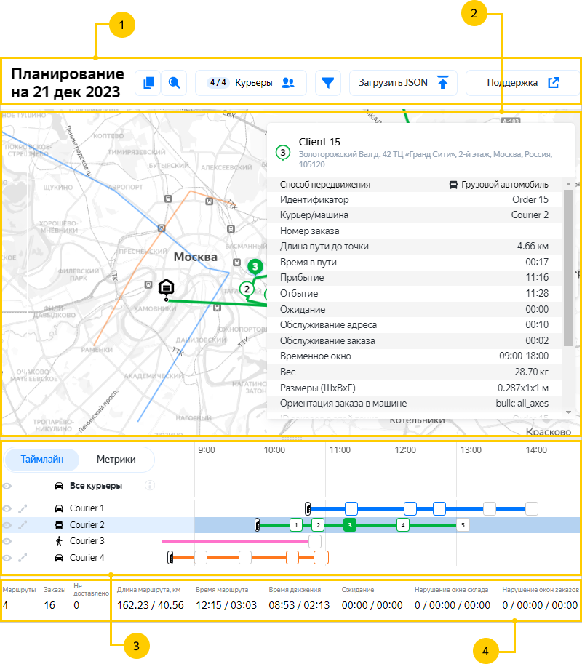Select the Таймлайн tab

42,460
